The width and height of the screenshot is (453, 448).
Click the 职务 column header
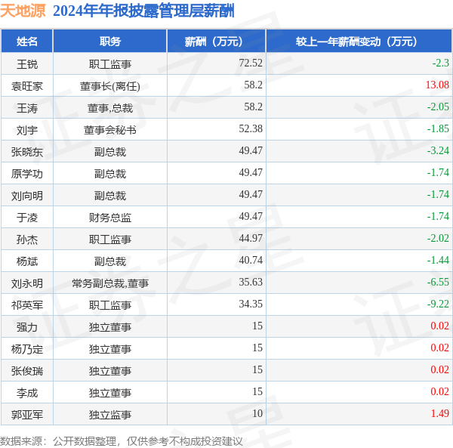coord(110,42)
